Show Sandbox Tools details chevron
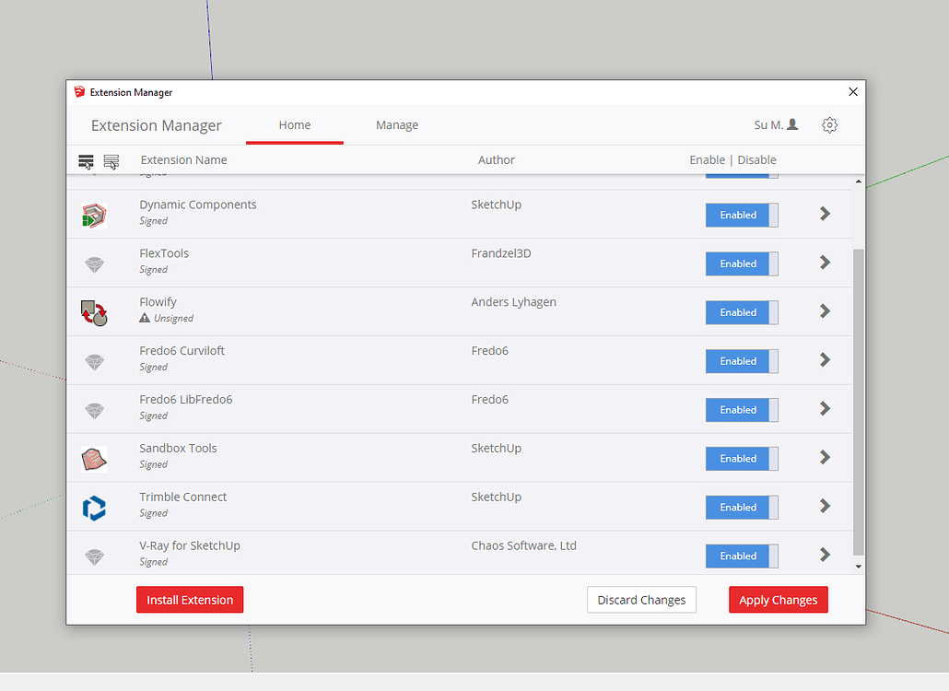 click(825, 457)
